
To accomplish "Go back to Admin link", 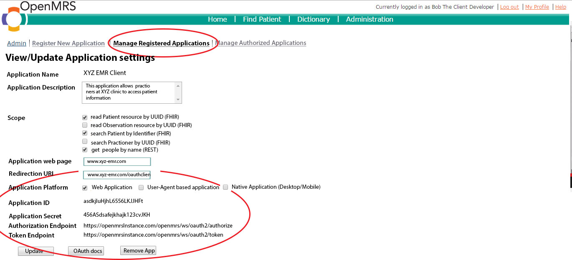I will pos(17,43).
